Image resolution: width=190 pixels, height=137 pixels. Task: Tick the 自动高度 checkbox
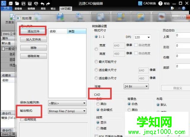[136, 53]
